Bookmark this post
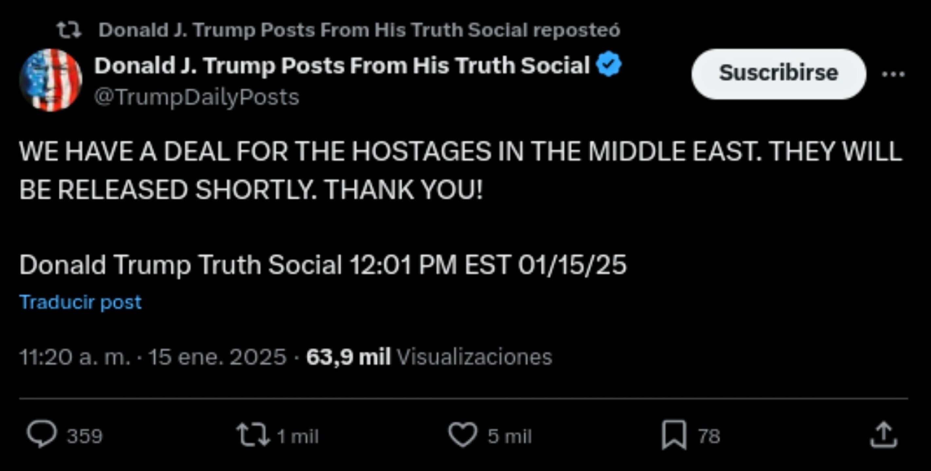Image resolution: width=931 pixels, height=471 pixels. click(674, 434)
